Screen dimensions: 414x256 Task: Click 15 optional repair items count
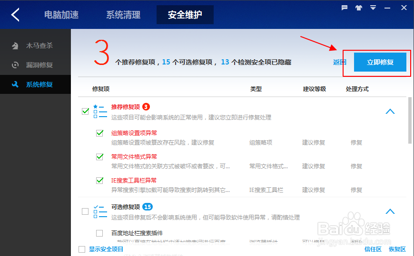(x=166, y=62)
